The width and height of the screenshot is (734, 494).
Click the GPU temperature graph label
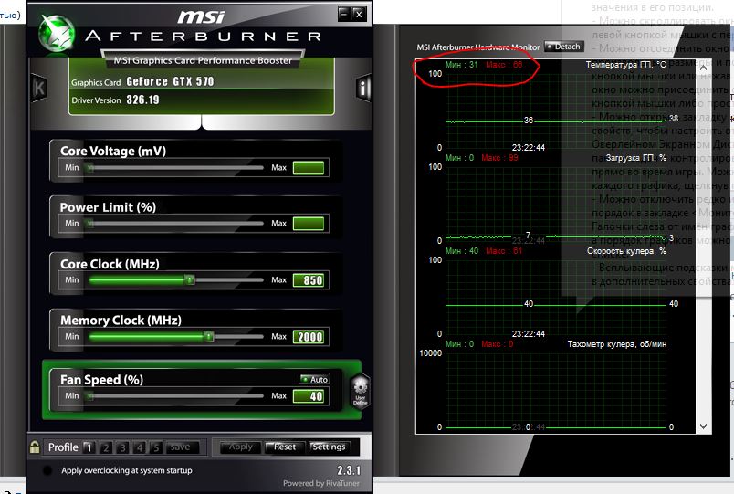coord(626,65)
